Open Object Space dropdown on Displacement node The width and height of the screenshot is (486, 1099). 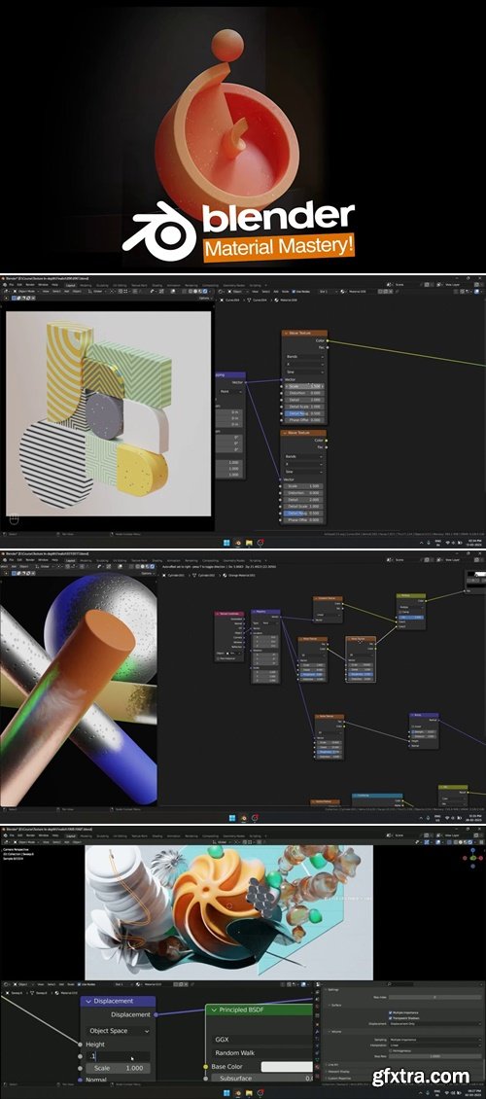(118, 1031)
